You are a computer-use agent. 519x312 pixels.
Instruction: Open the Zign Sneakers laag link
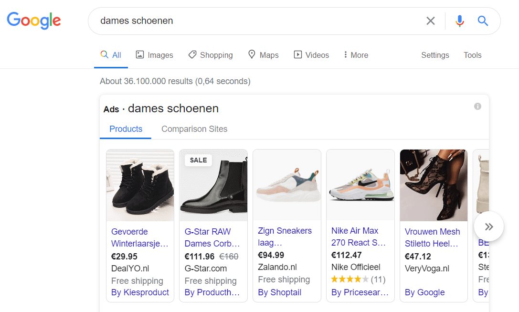click(x=285, y=237)
